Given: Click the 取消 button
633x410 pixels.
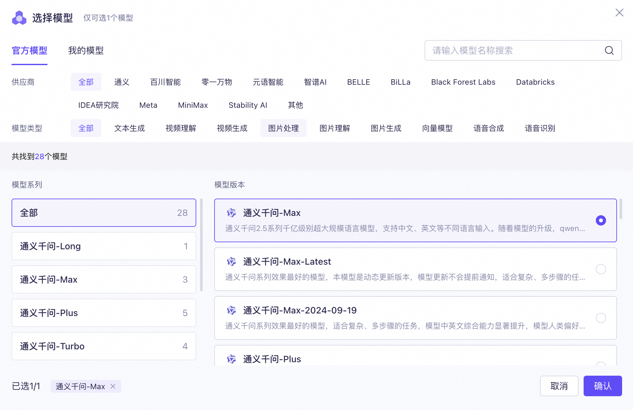Looking at the screenshot, I should pyautogui.click(x=559, y=386).
